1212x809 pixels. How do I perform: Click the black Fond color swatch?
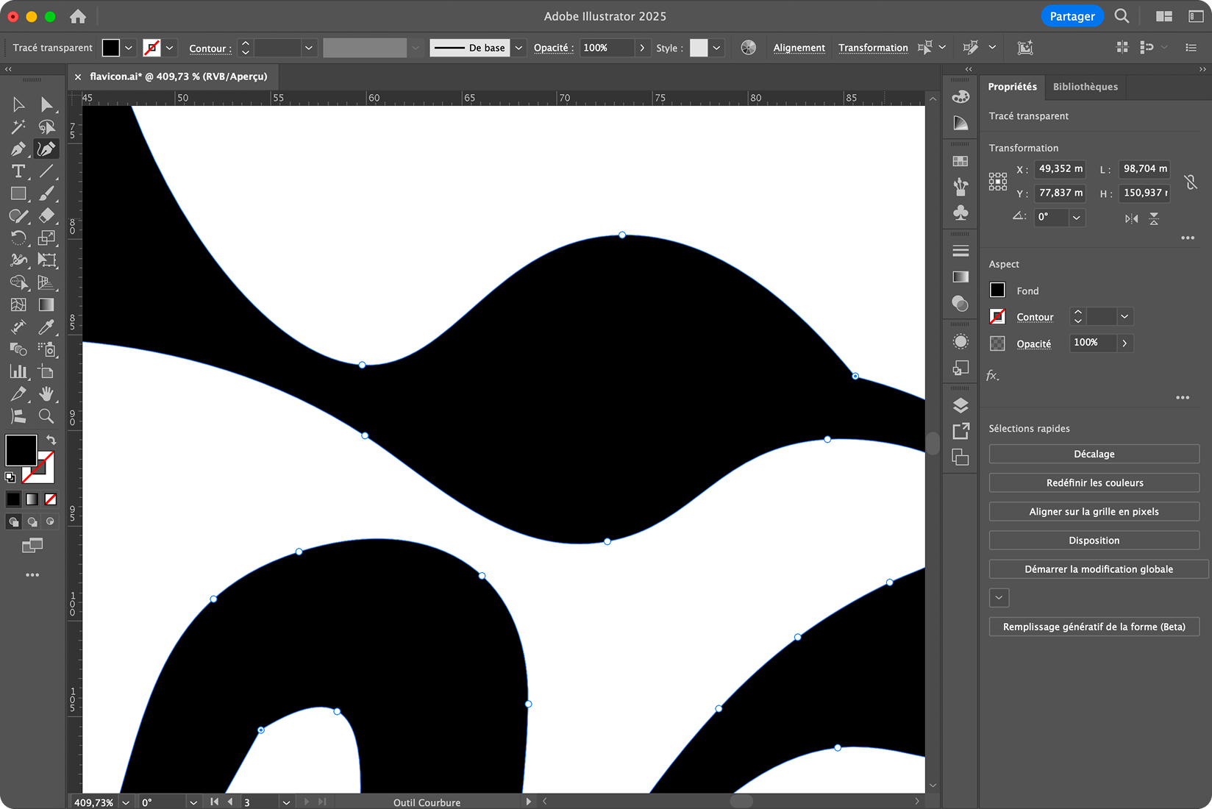coord(997,291)
